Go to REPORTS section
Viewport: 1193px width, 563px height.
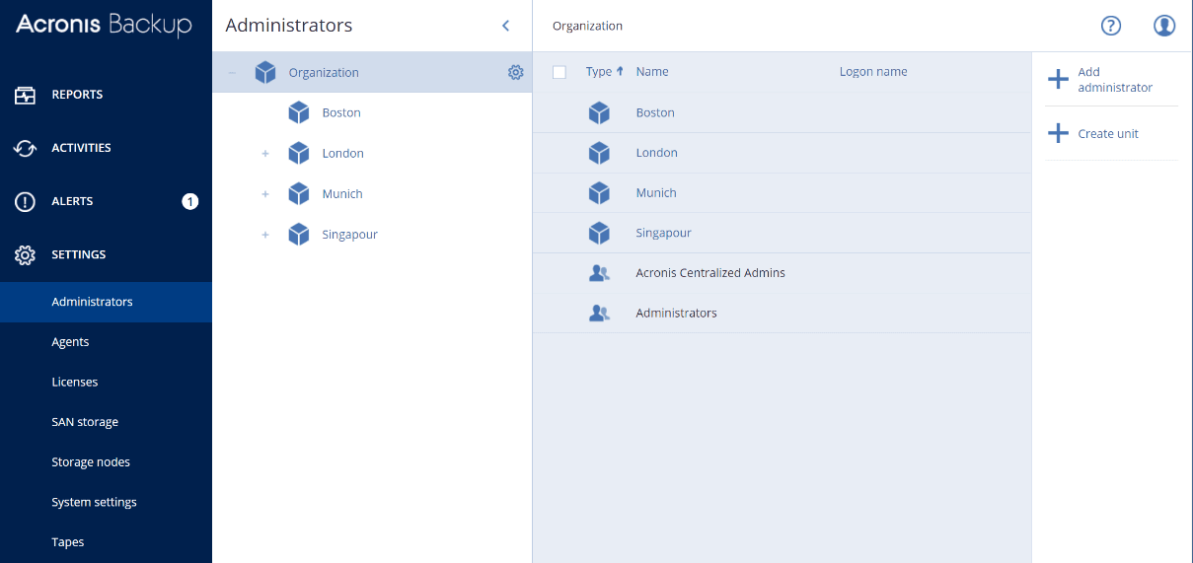(77, 95)
